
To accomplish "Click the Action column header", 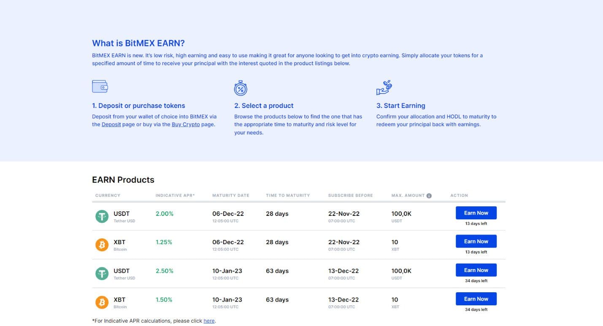I will (x=459, y=196).
